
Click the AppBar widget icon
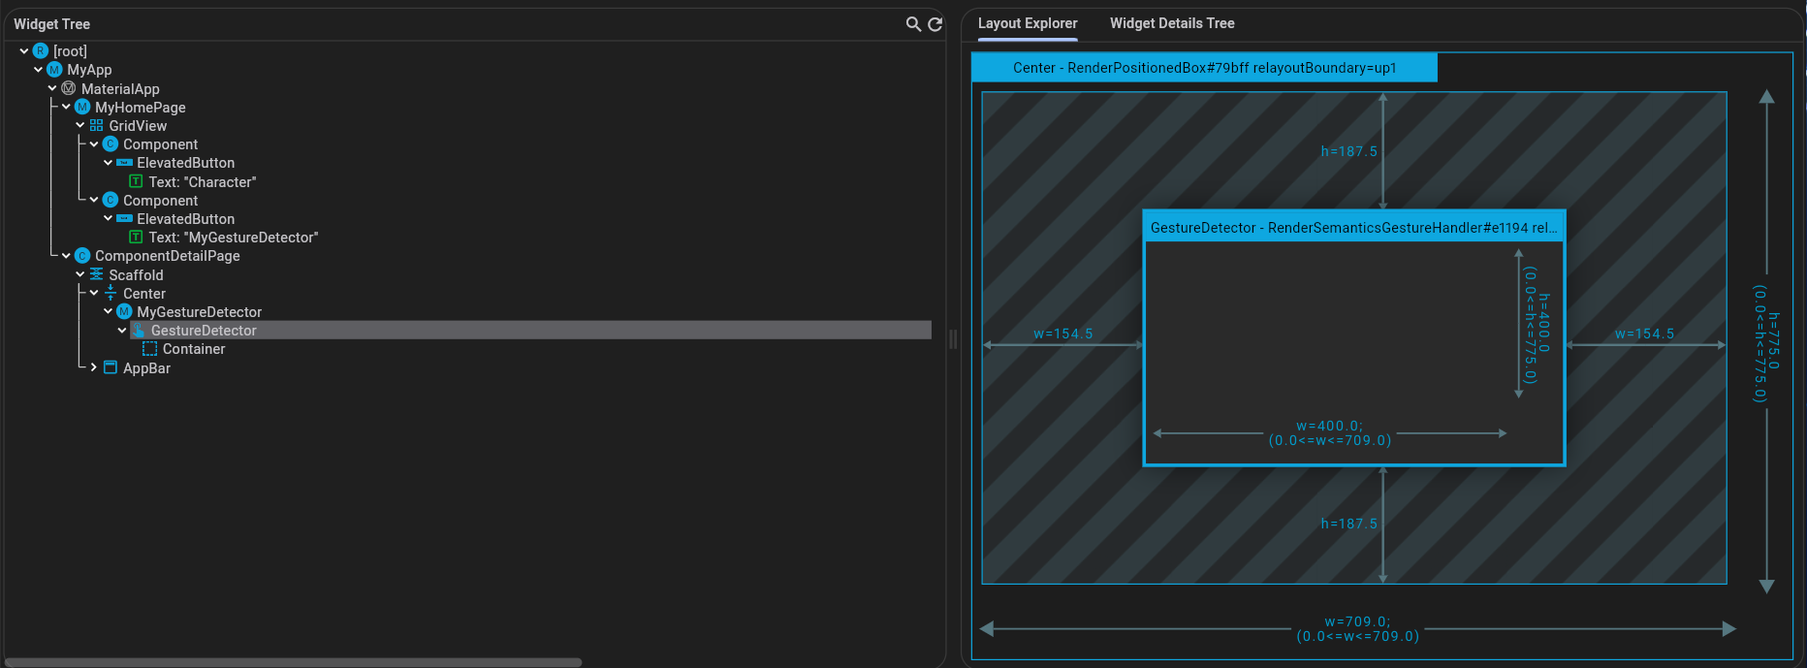point(111,367)
